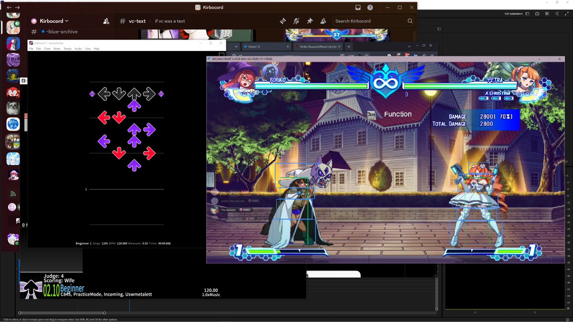573x322 pixels.
Task: Expand browser tab list chevron
Action: pyautogui.click(x=409, y=47)
